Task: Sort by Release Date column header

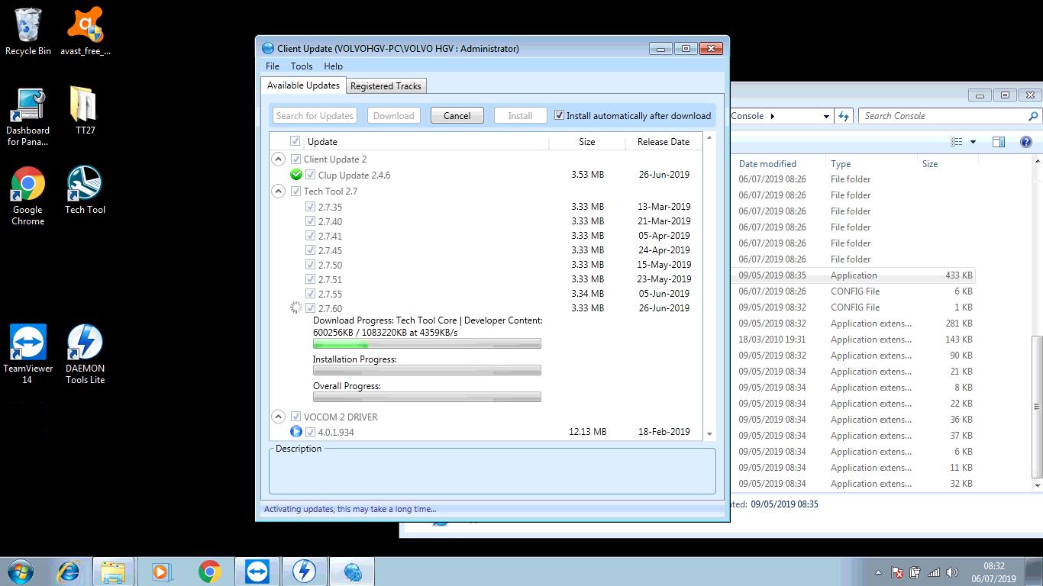Action: click(x=663, y=142)
